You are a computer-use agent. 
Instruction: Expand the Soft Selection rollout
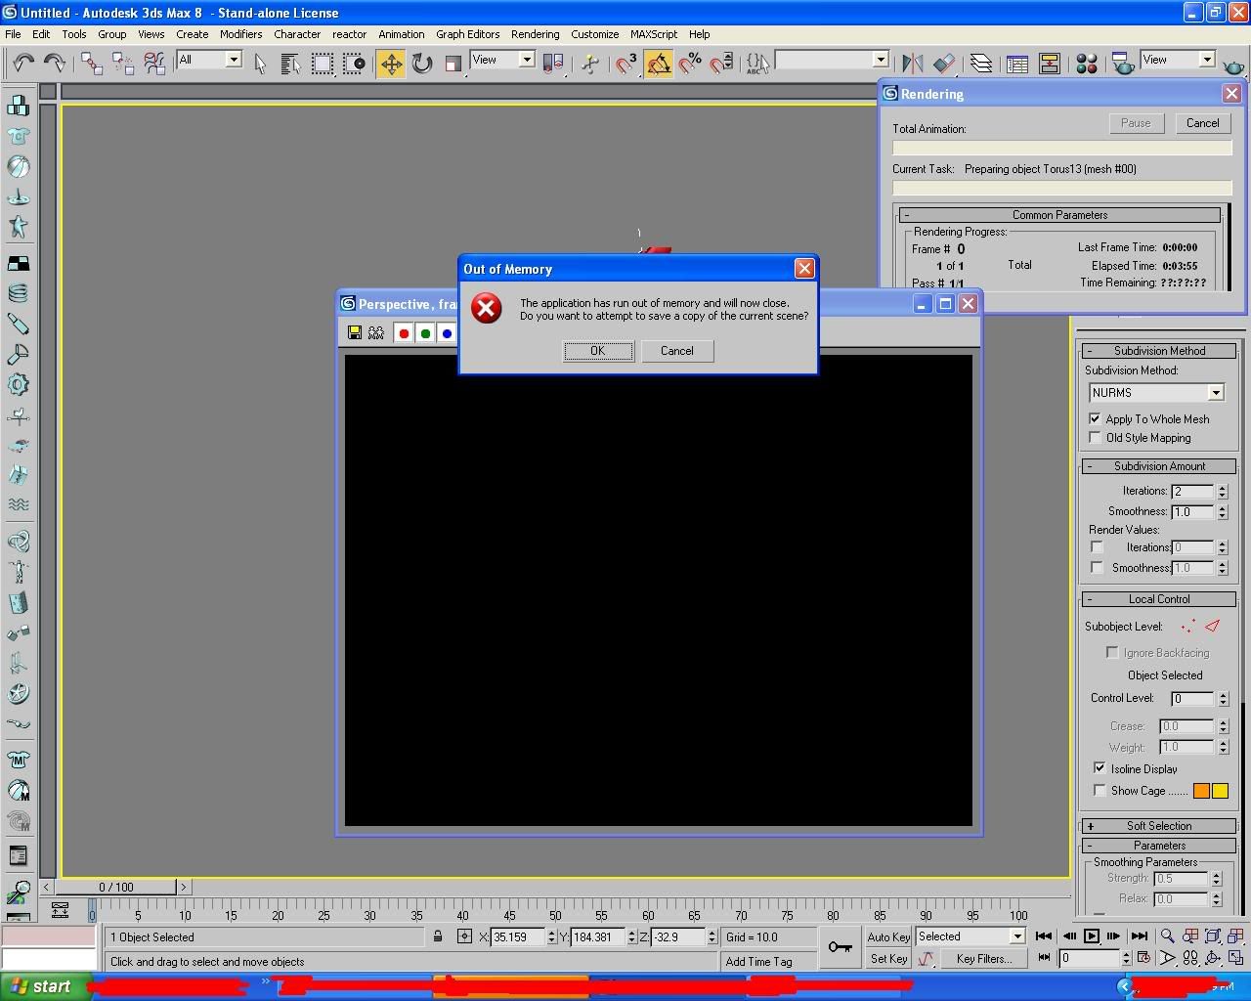(x=1159, y=826)
